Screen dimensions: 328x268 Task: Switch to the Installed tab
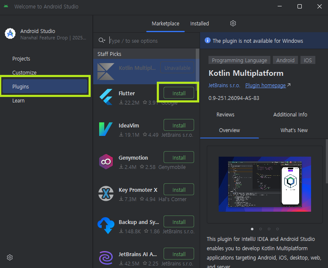coord(199,24)
